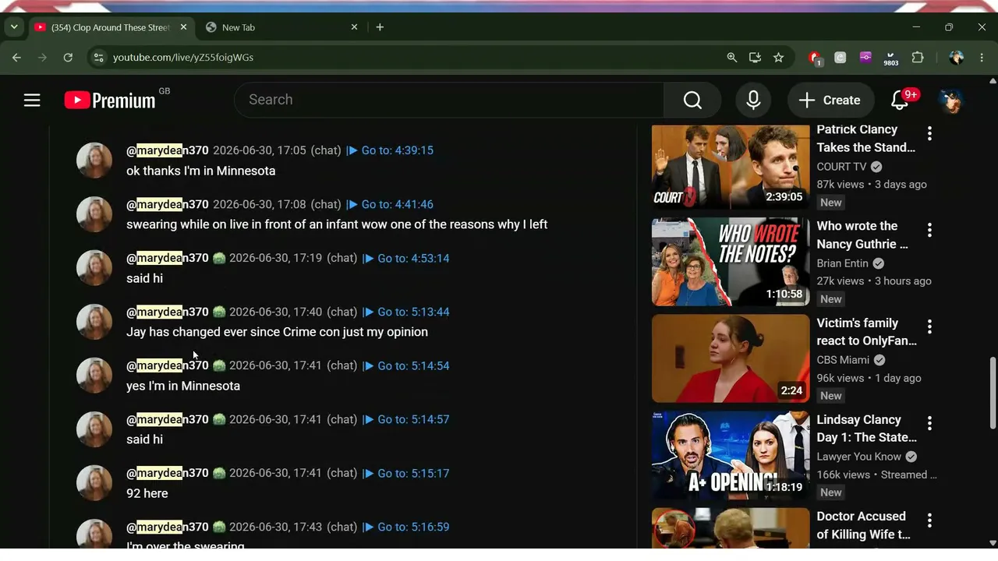Click the install app icon in address bar
Screen dimensions: 998x561
coord(755,58)
